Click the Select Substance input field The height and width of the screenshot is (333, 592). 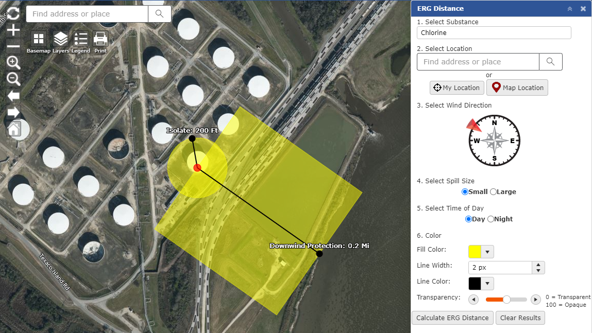tap(494, 33)
